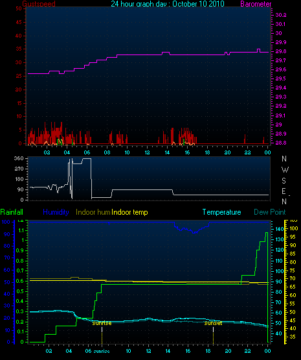Click hour 22 on bottom chart time axis
301x360 pixels.
(x=247, y=351)
